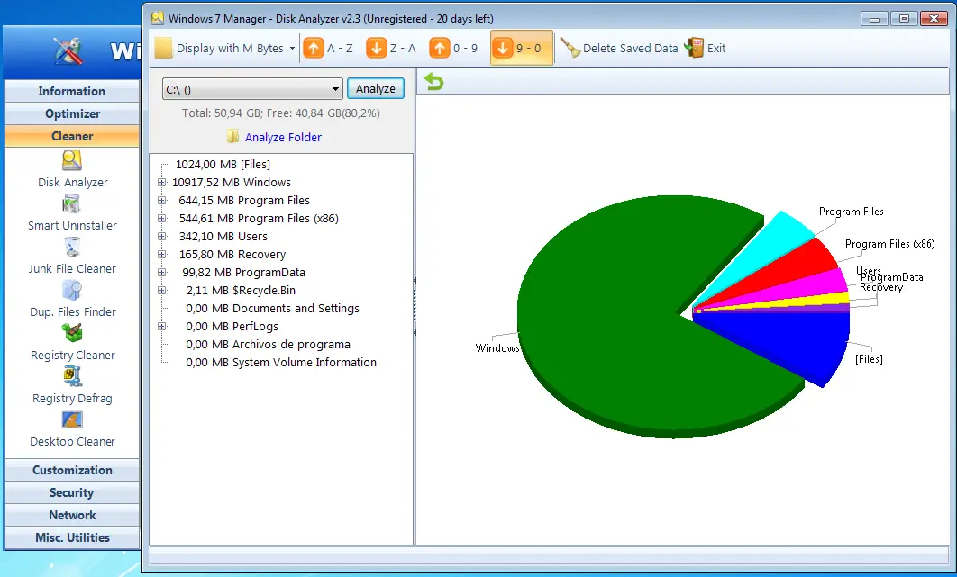Expand the Recovery folder node
The width and height of the screenshot is (957, 577).
coord(161,255)
